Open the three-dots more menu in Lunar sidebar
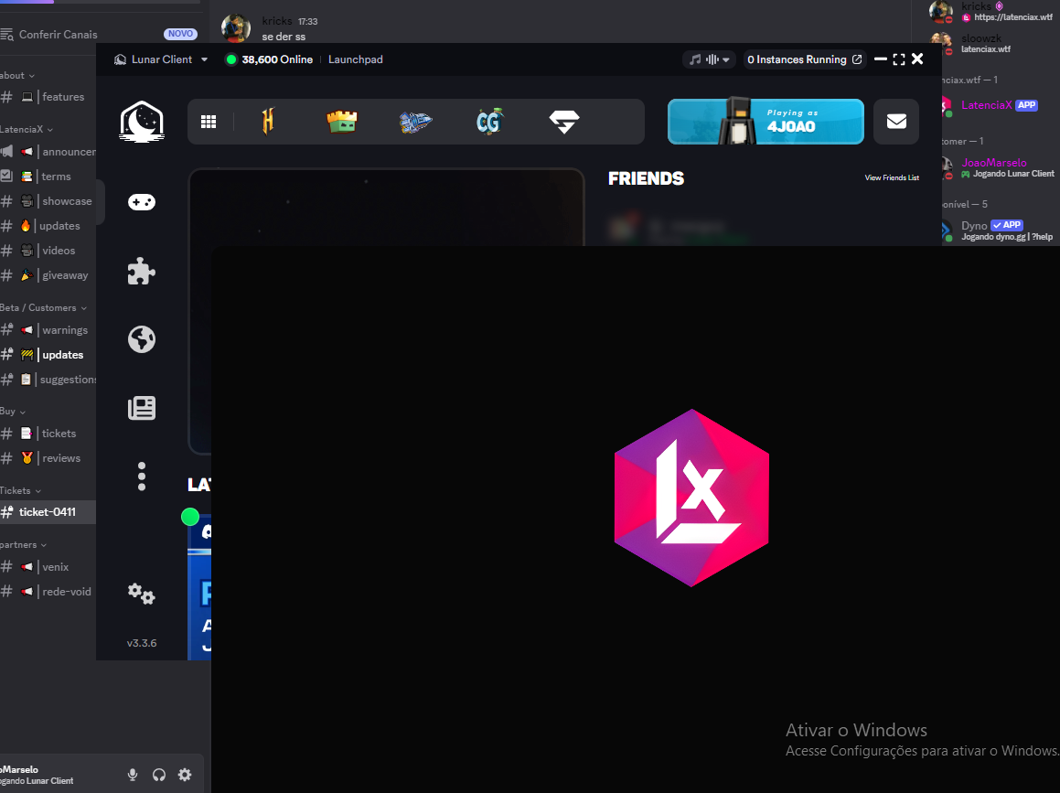This screenshot has width=1060, height=793. pyautogui.click(x=142, y=477)
